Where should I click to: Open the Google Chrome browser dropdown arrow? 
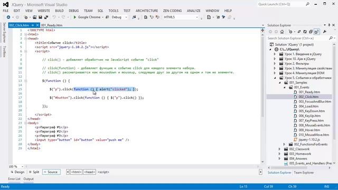[x=102, y=17]
